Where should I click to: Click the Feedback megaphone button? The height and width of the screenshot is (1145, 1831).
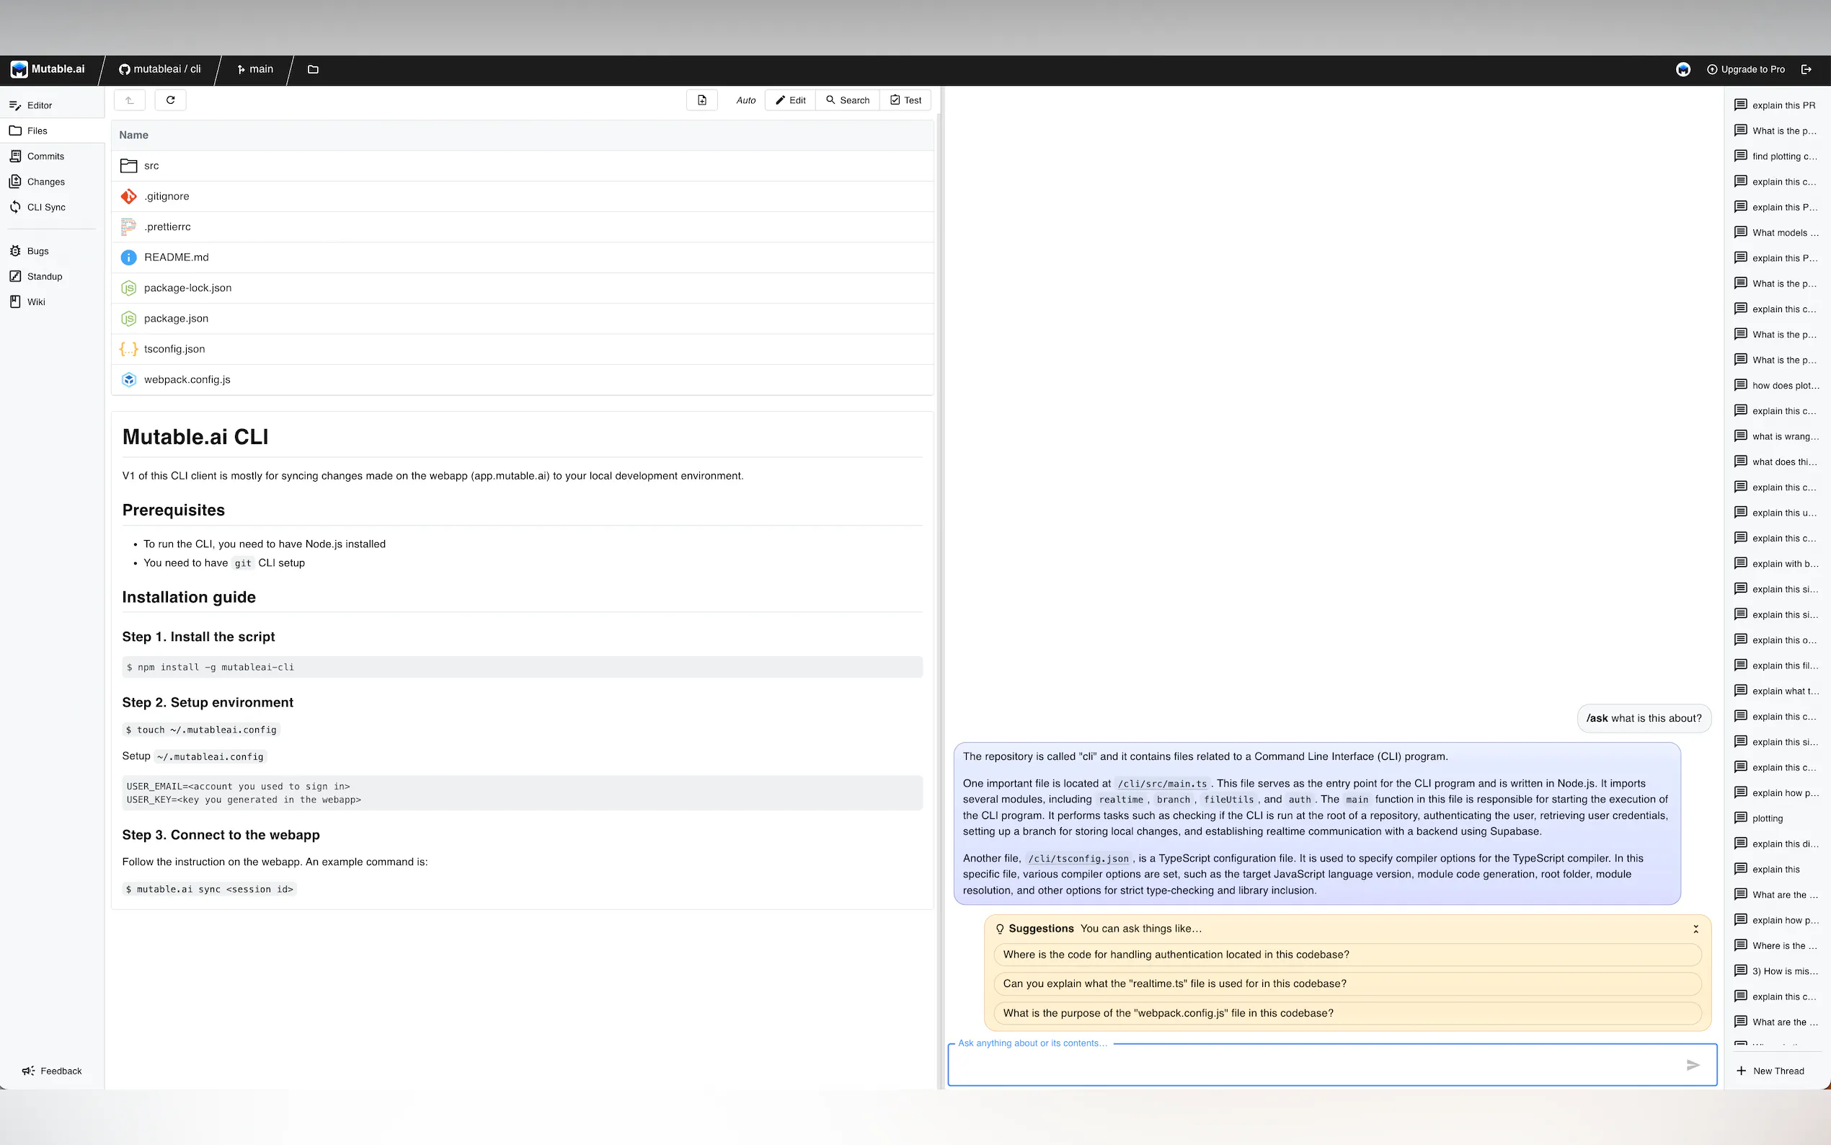[x=51, y=1071]
